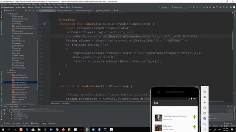Click the emulator zoom magnifier icon
236x132 pixels.
point(205,124)
